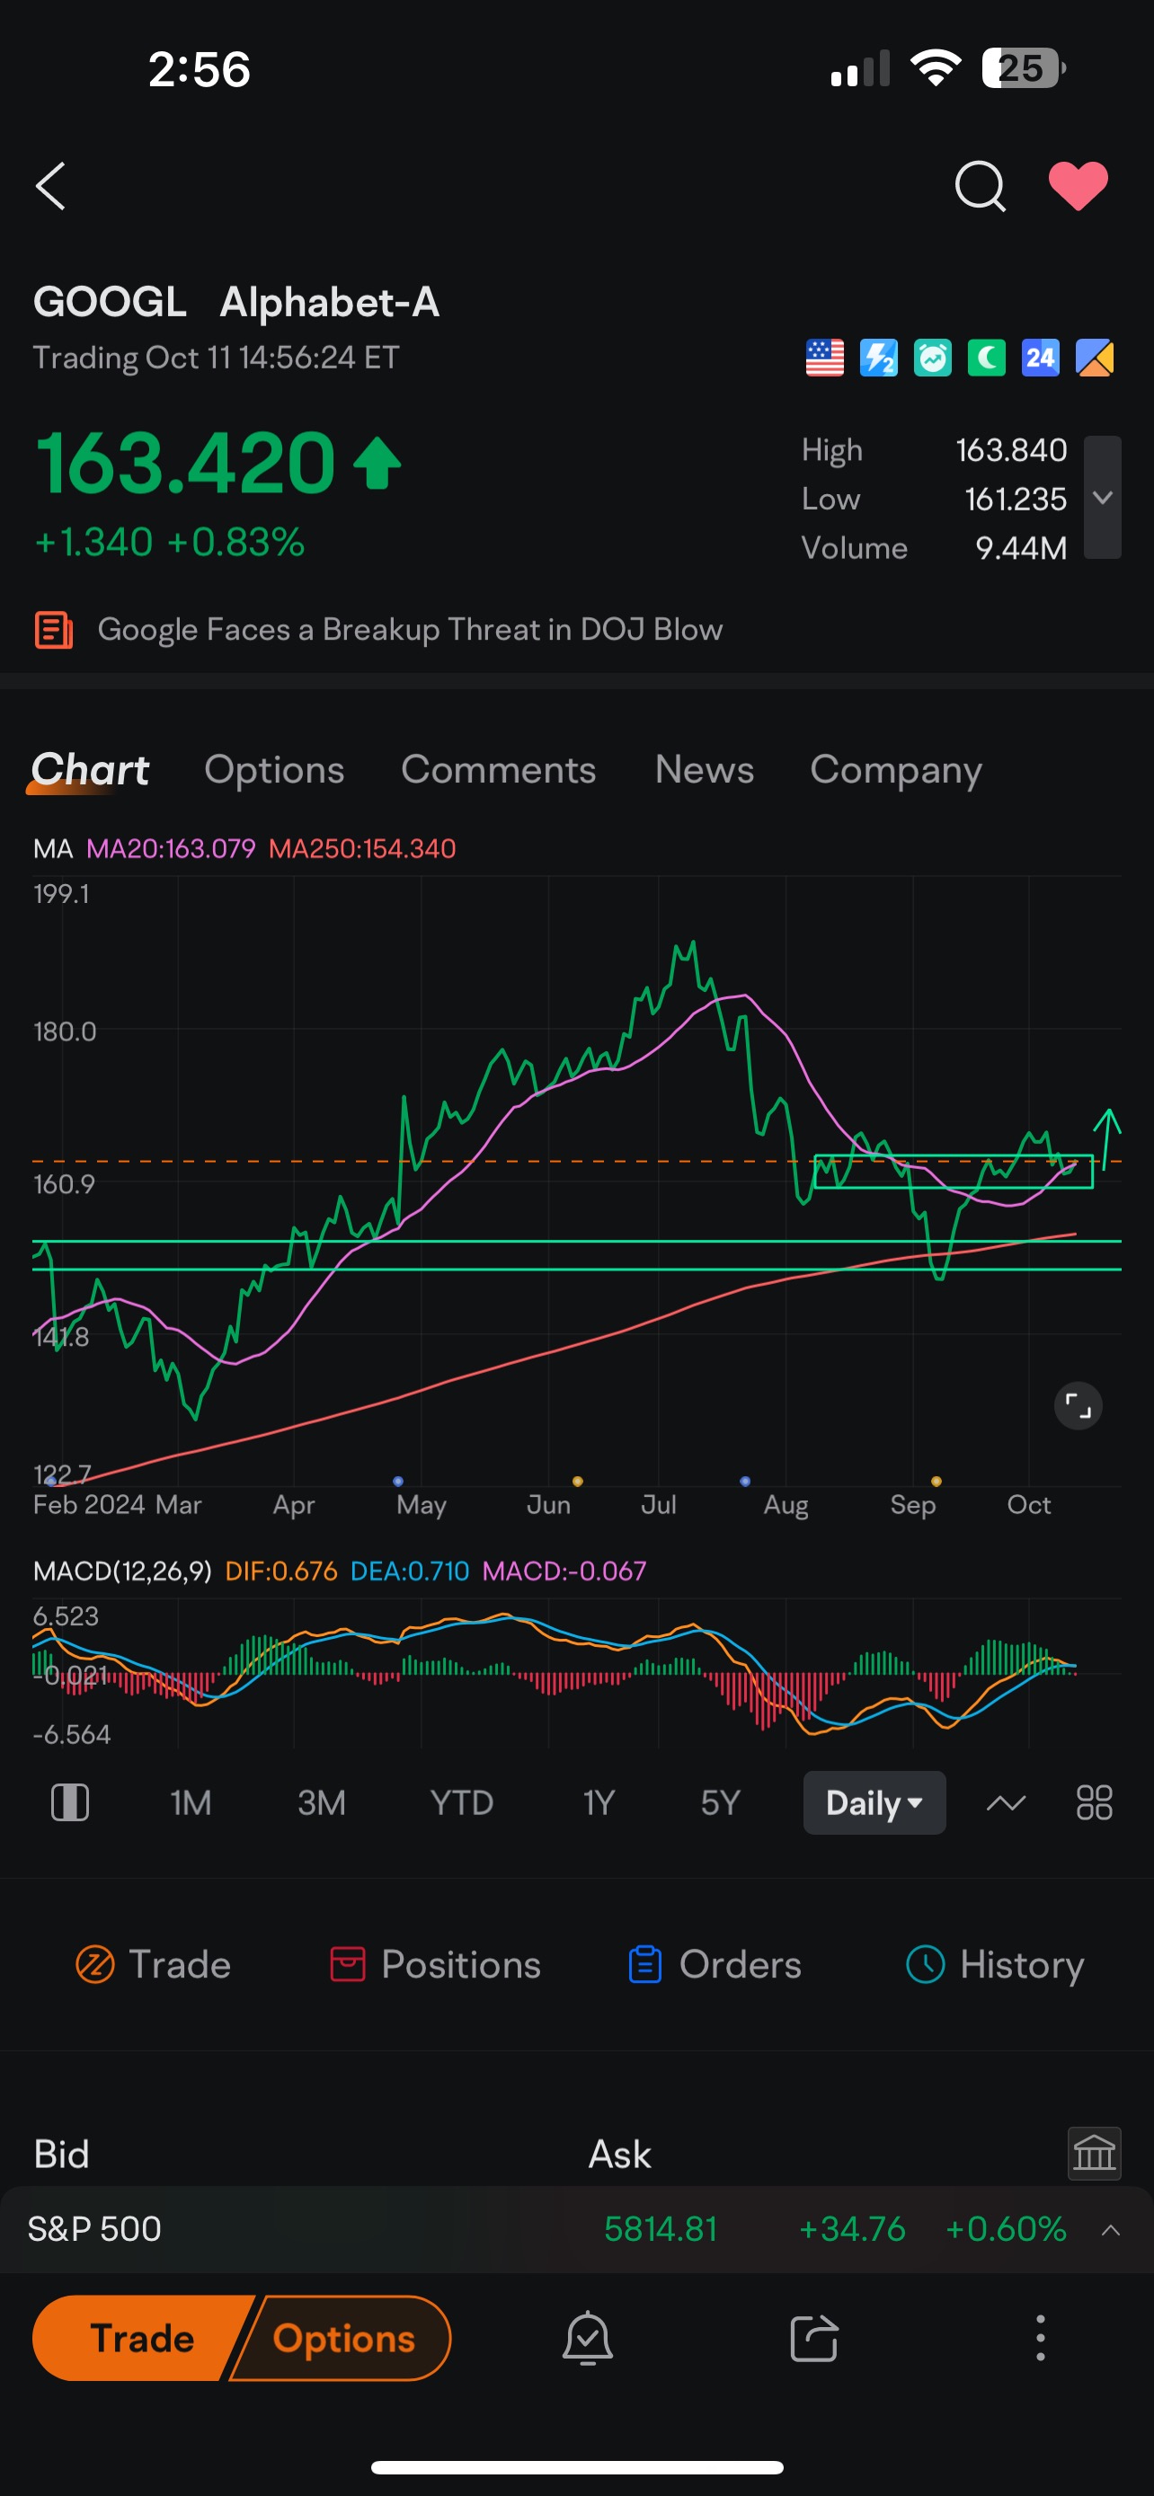1154x2496 pixels.
Task: Tap the orange Trade bottom button
Action: 144,2338
